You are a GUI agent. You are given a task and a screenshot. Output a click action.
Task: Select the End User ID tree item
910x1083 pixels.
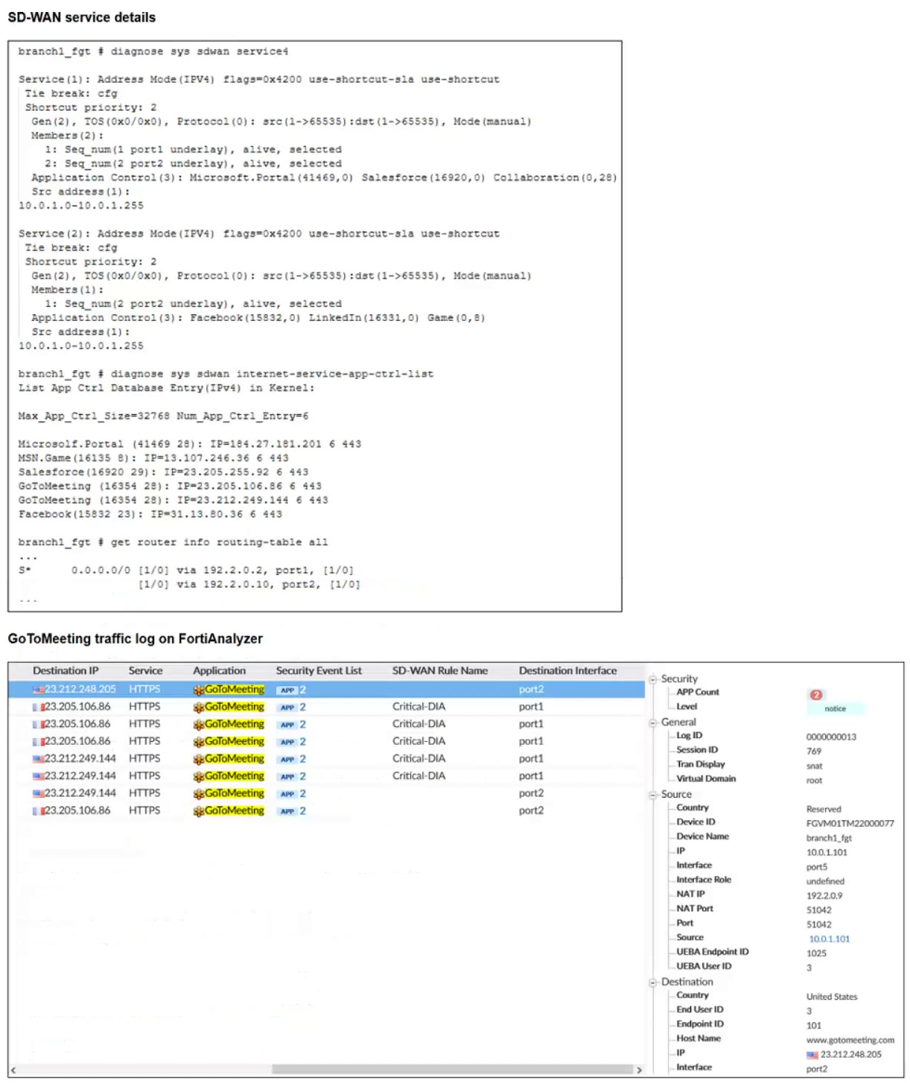[700, 1009]
